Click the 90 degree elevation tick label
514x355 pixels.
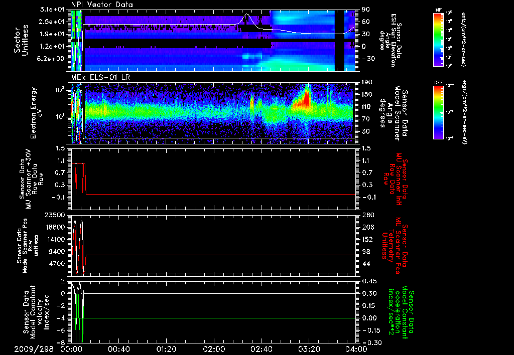(x=364, y=10)
